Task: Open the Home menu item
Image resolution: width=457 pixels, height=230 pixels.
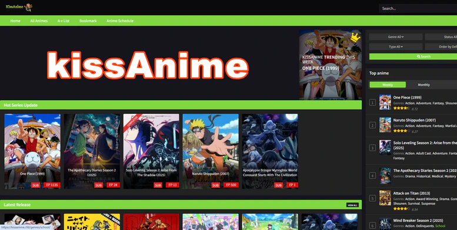Action: 15,21
